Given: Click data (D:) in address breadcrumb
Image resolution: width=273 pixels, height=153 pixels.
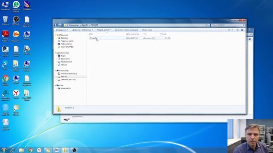Looking at the screenshot, I should 85,25.
